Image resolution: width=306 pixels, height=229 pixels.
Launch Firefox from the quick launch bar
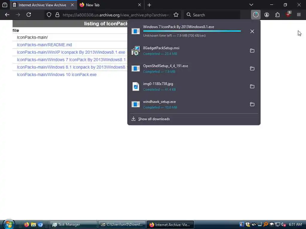[x=27, y=225]
